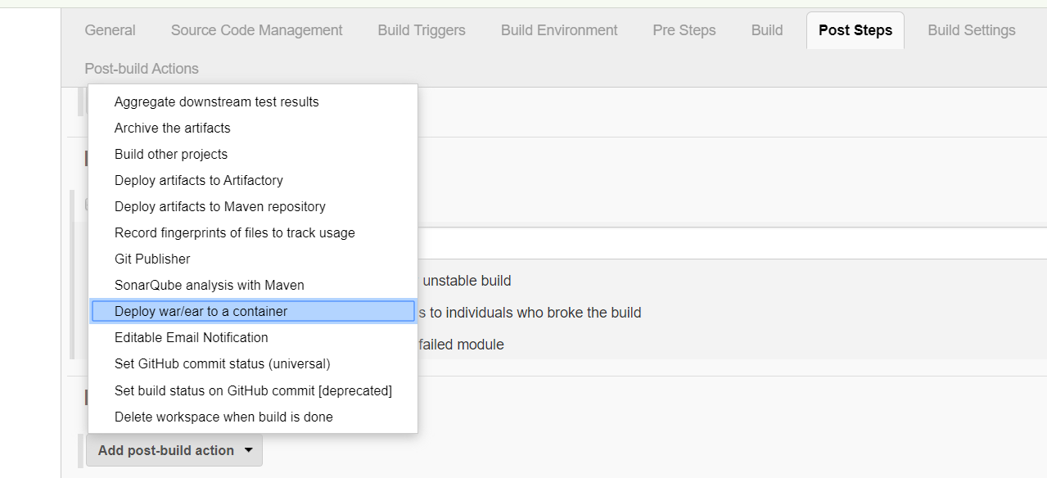Select SonarQube analysis with Maven
Screen dimensions: 1047x478
tap(210, 286)
